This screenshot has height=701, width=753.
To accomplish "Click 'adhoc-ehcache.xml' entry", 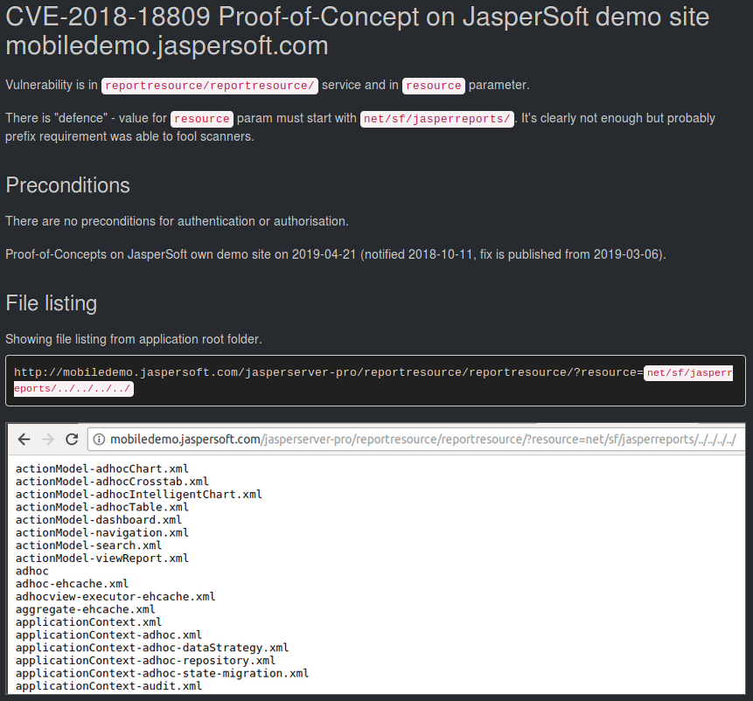I will [x=72, y=584].
